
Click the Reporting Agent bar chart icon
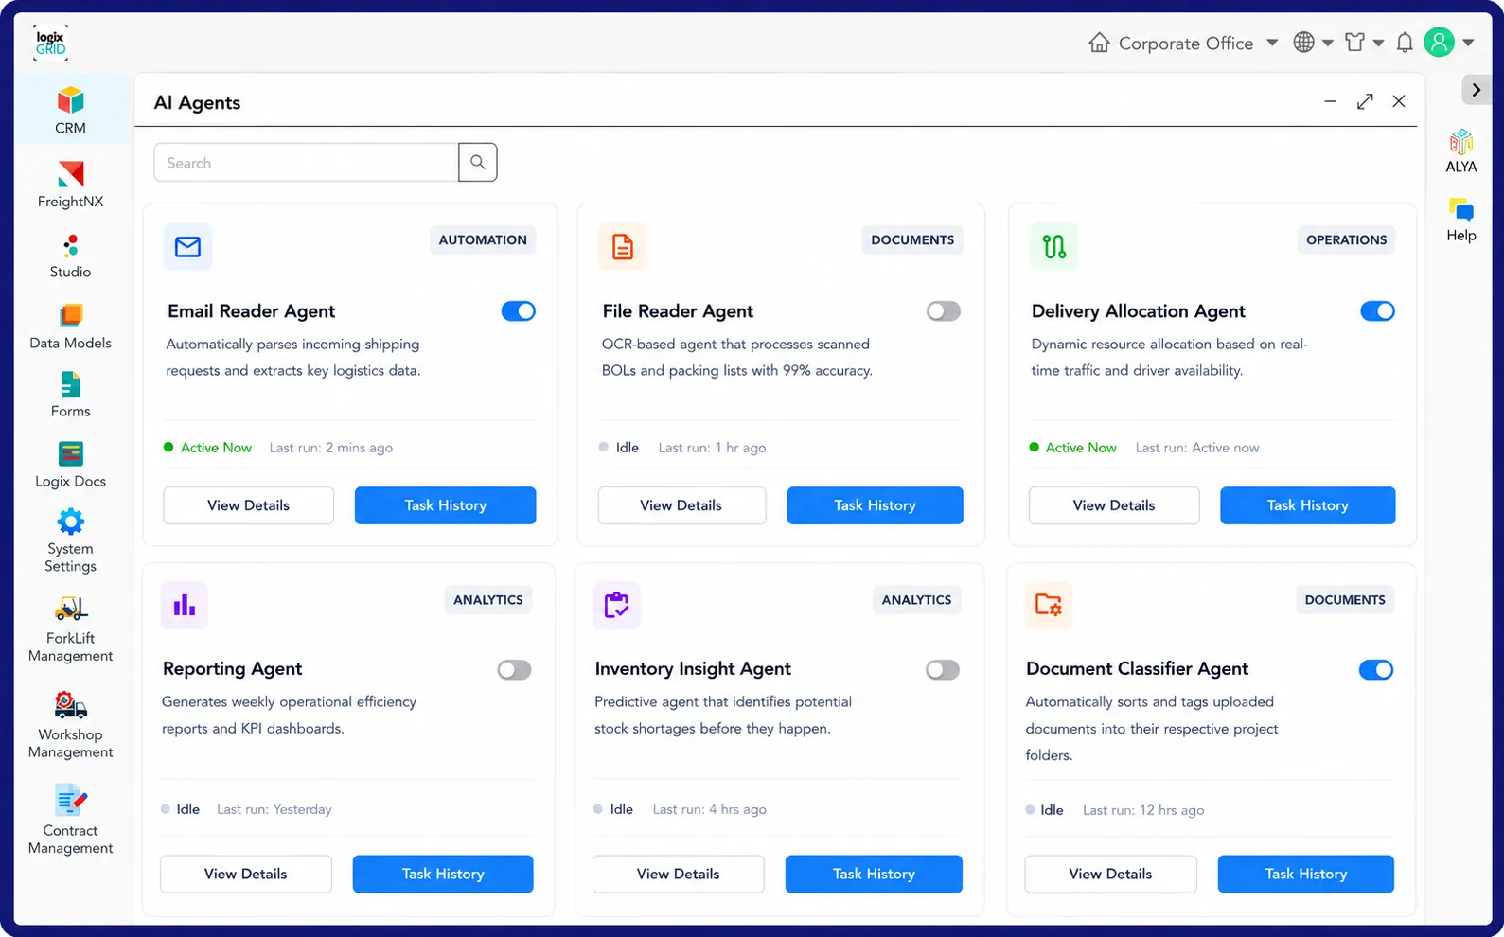pyautogui.click(x=185, y=605)
